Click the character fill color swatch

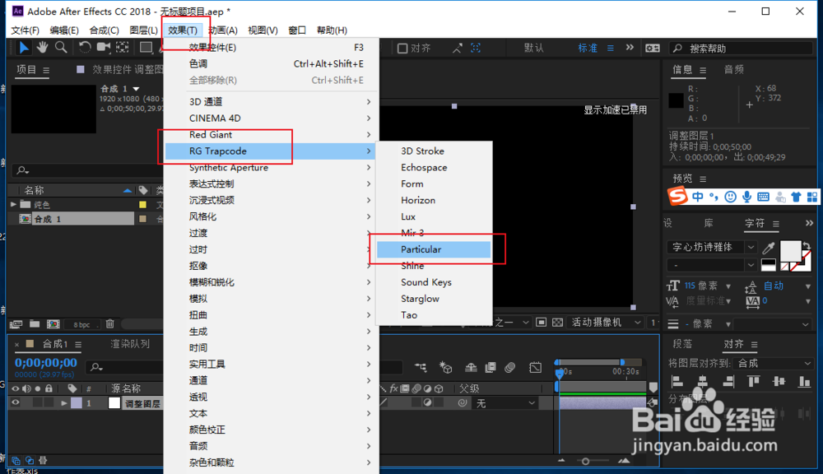(790, 252)
